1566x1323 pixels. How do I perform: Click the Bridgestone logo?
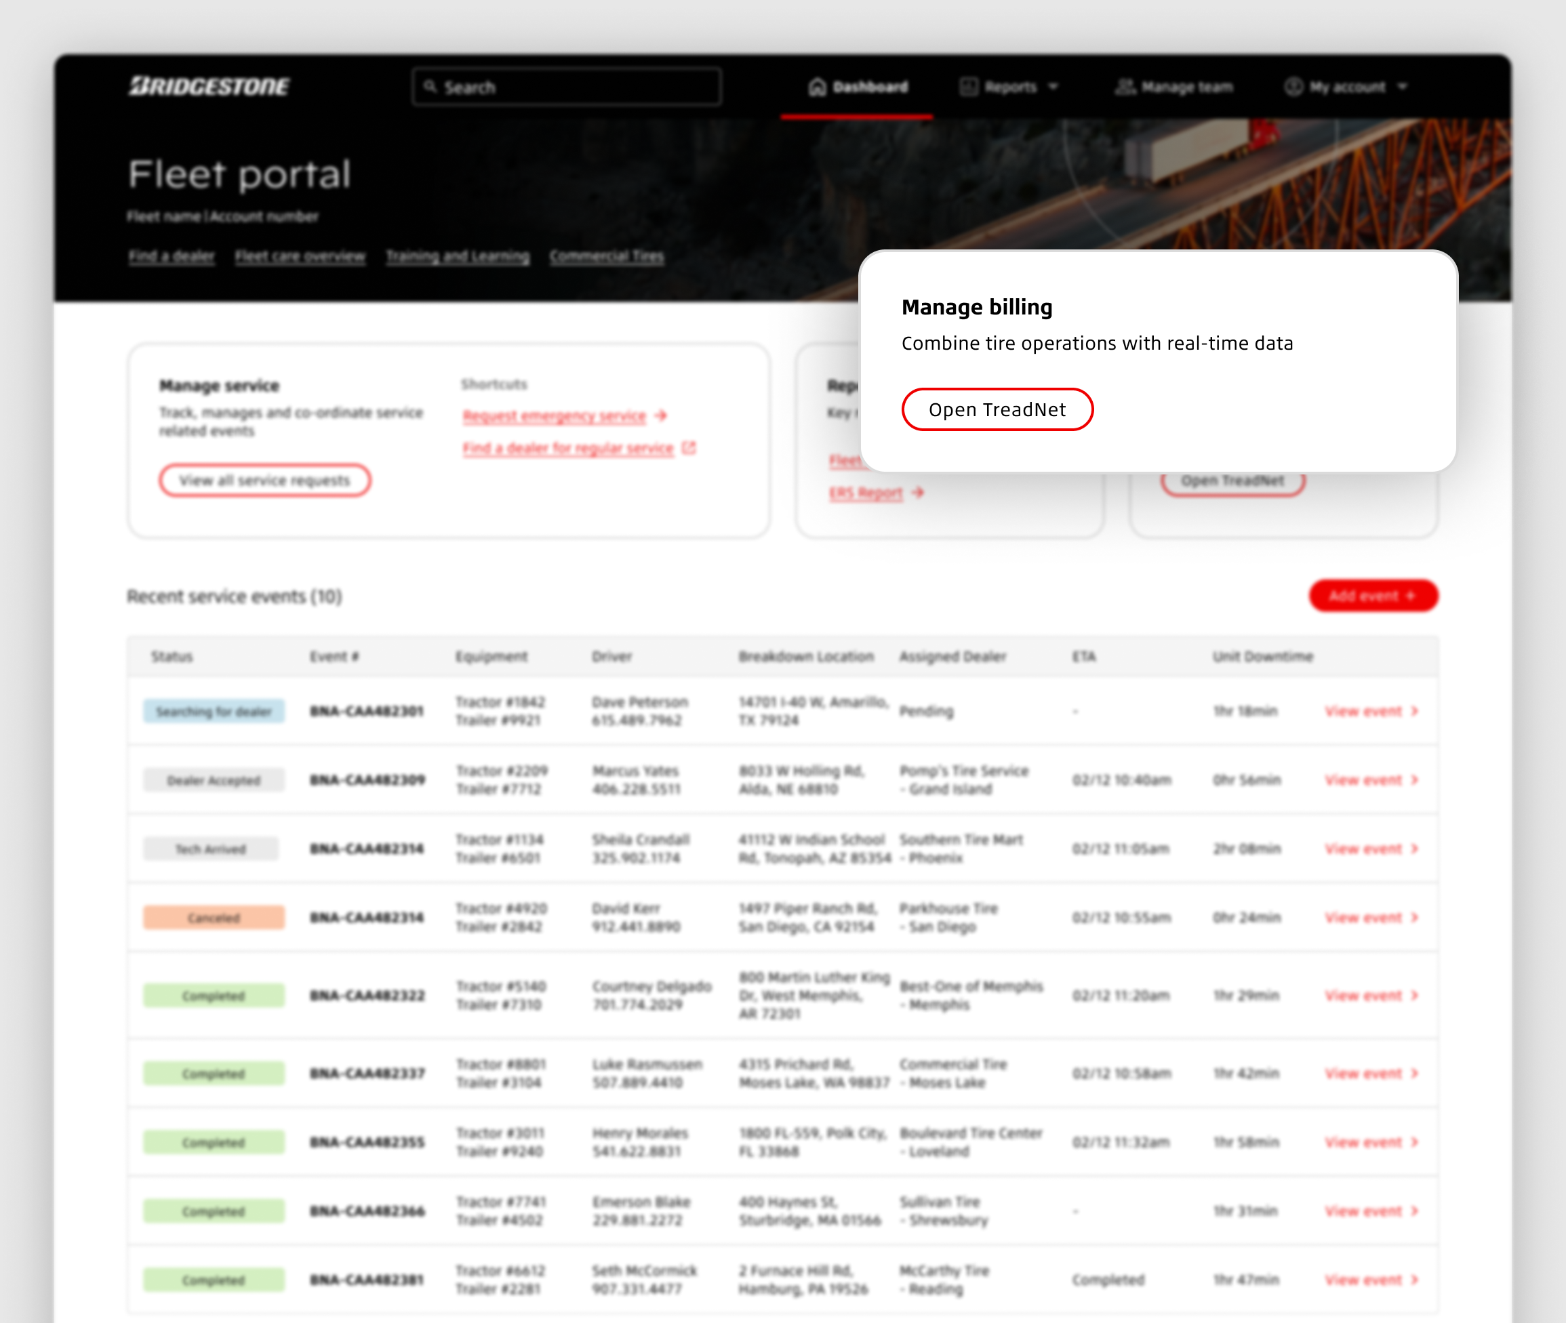(209, 86)
